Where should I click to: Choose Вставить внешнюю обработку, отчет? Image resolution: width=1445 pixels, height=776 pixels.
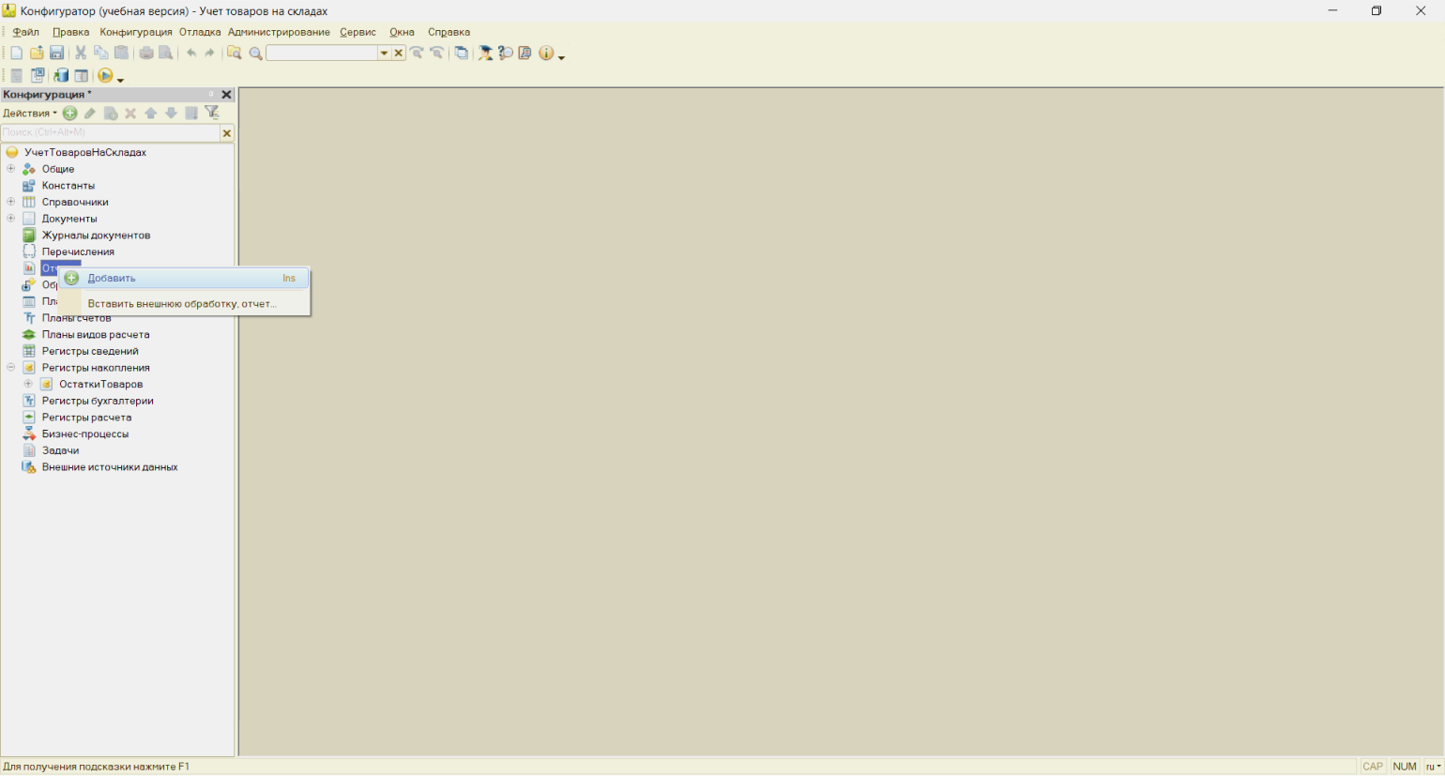tap(184, 304)
